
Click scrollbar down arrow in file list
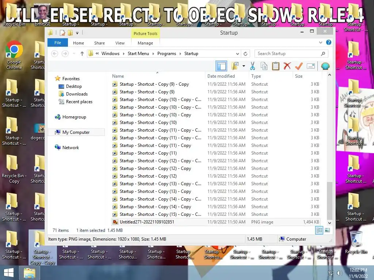coord(329,223)
